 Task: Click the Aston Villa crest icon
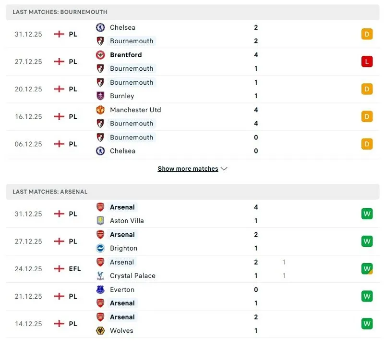[100, 221]
